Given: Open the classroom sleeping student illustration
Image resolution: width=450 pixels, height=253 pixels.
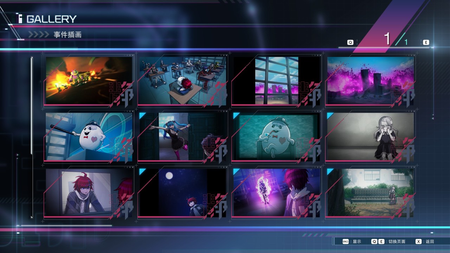Looking at the screenshot, I should [x=182, y=81].
